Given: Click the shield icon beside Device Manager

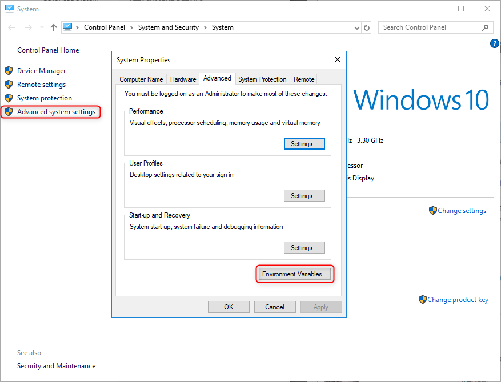Looking at the screenshot, I should [x=9, y=71].
